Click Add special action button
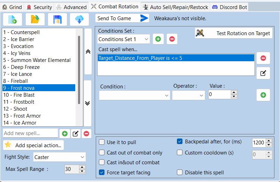Image resolution: width=280 pixels, height=182 pixels. tap(33, 145)
